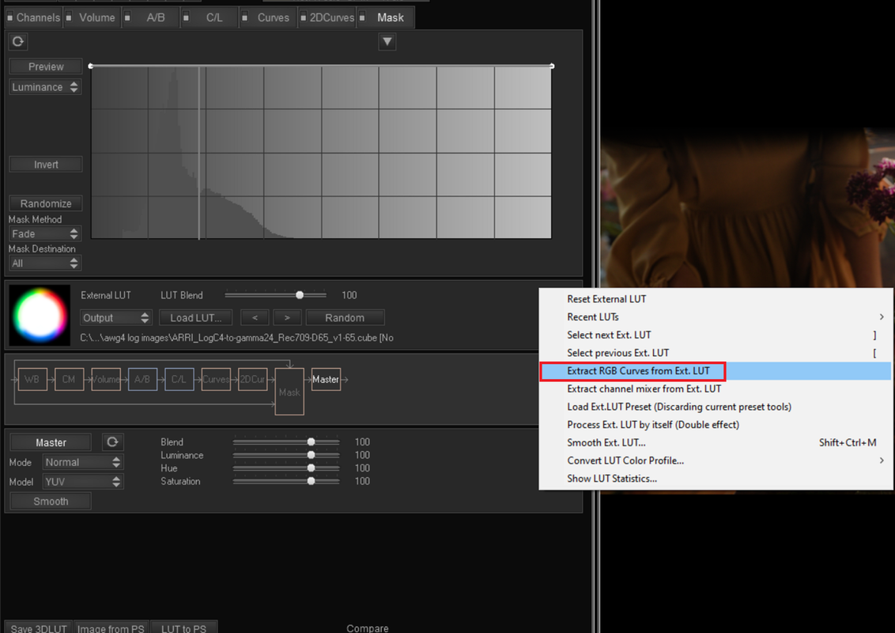This screenshot has height=633, width=895.
Task: Click the Load LUT... button
Action: click(196, 317)
